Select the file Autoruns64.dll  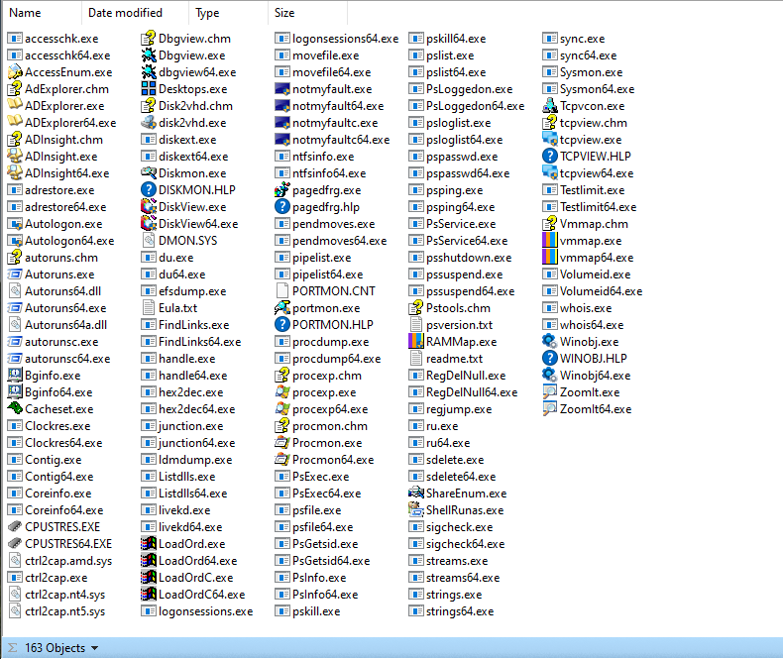(x=55, y=291)
